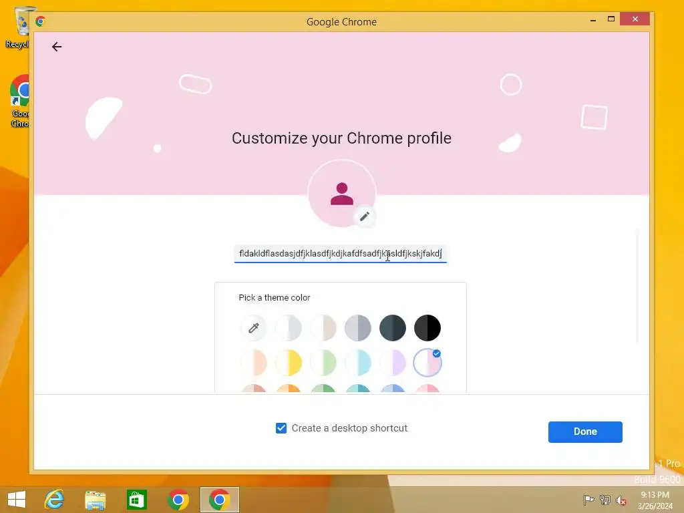This screenshot has height=513, width=684.
Task: Select the lavender theme color
Action: click(x=393, y=363)
